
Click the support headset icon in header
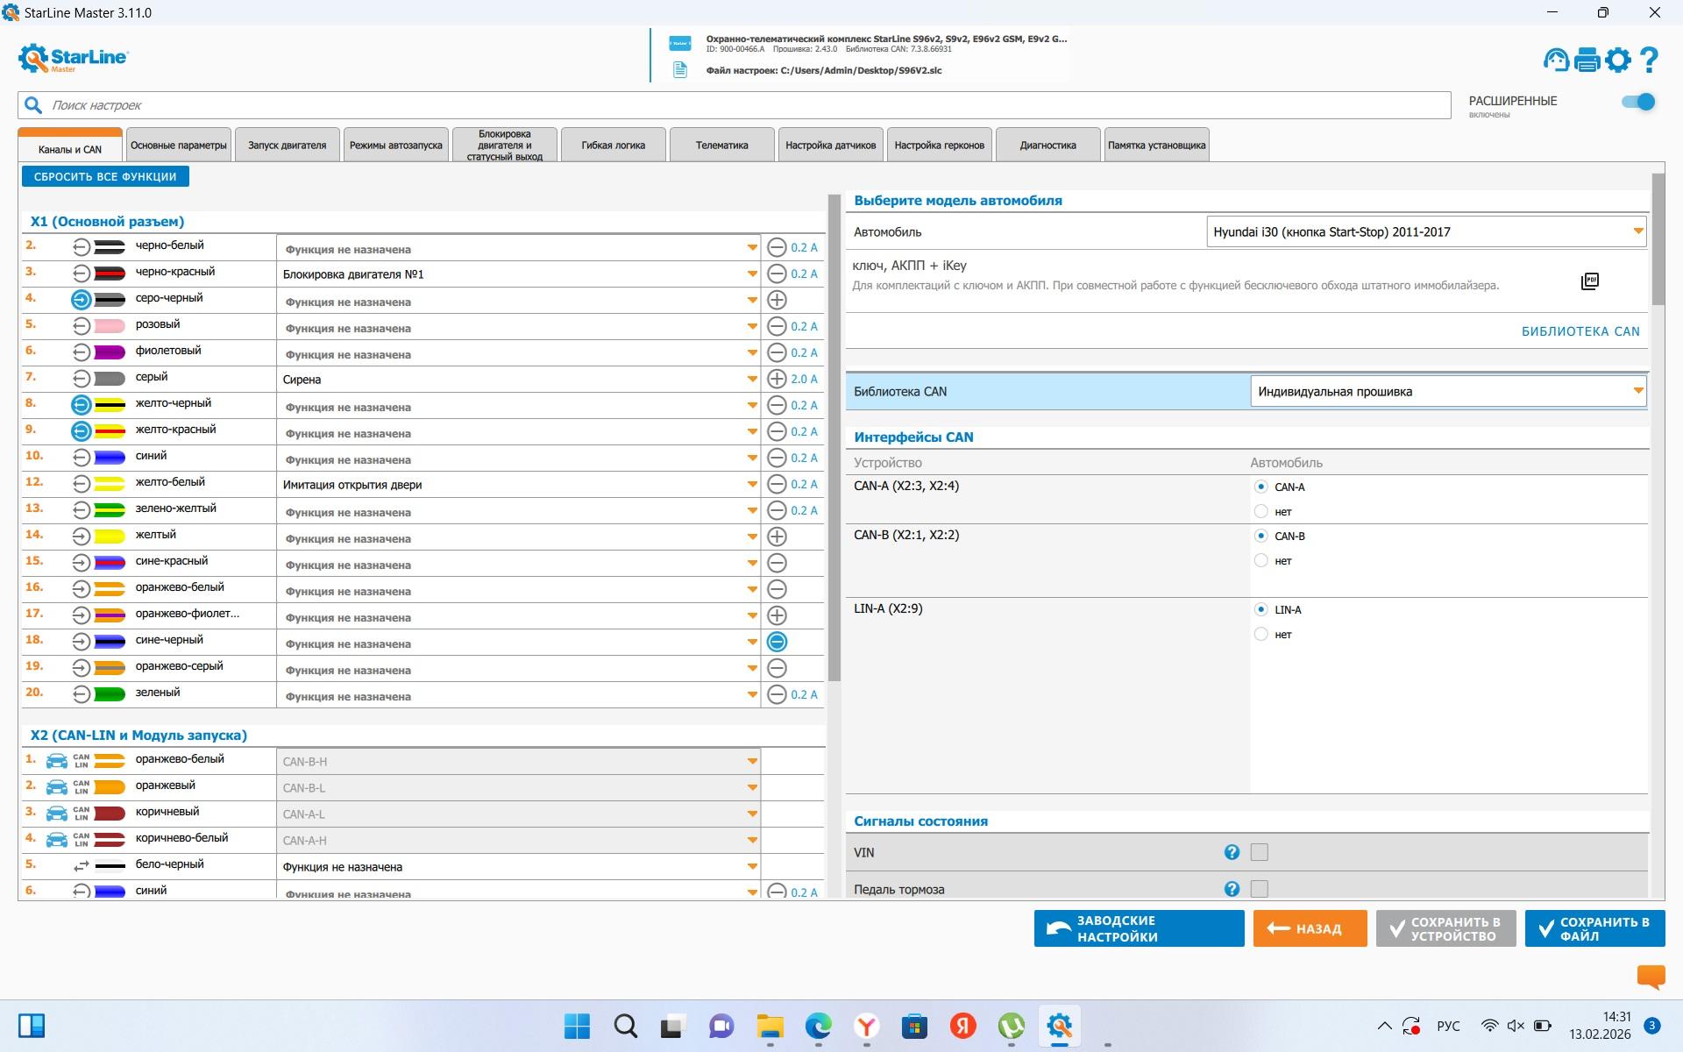tap(1556, 60)
